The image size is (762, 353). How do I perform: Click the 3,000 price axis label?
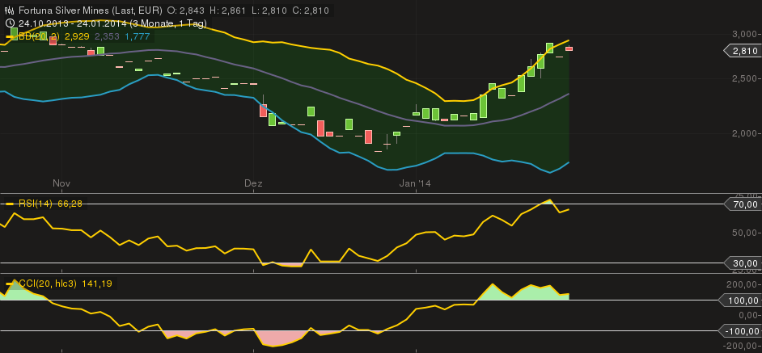coord(746,34)
